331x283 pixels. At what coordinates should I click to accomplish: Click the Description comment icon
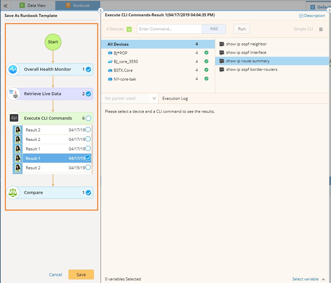(x=301, y=16)
